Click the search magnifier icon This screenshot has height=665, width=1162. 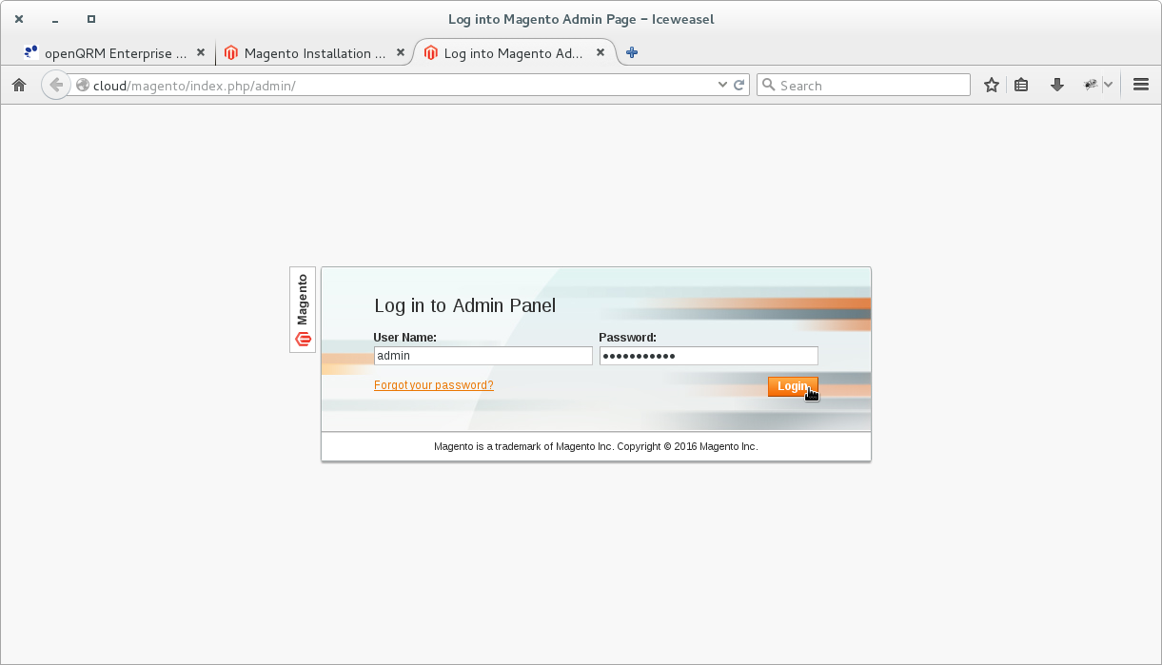[x=769, y=86]
